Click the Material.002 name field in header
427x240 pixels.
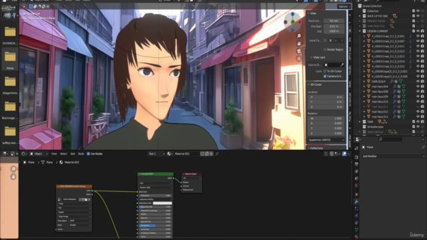(186, 154)
